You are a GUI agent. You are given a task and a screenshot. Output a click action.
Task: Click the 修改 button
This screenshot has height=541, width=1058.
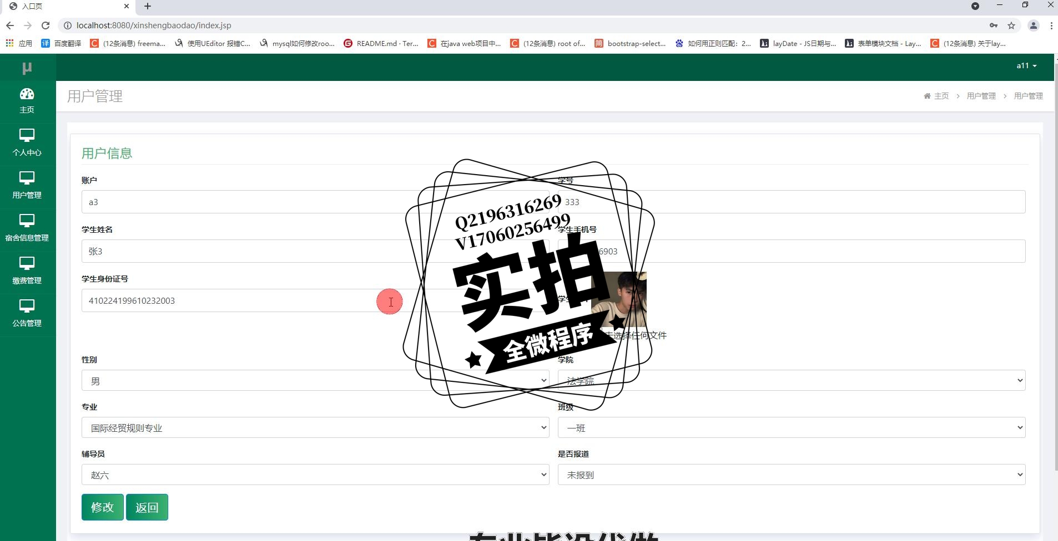point(102,507)
